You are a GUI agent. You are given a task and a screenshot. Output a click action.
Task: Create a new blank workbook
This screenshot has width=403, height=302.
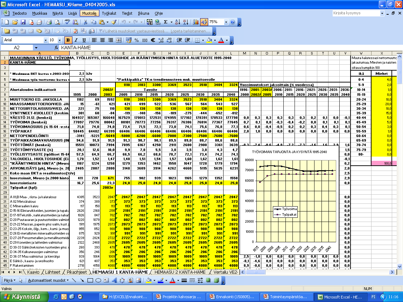coord(7,22)
